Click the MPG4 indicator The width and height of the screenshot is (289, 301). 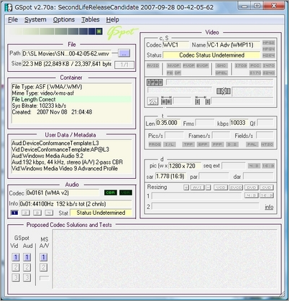pos(268,49)
